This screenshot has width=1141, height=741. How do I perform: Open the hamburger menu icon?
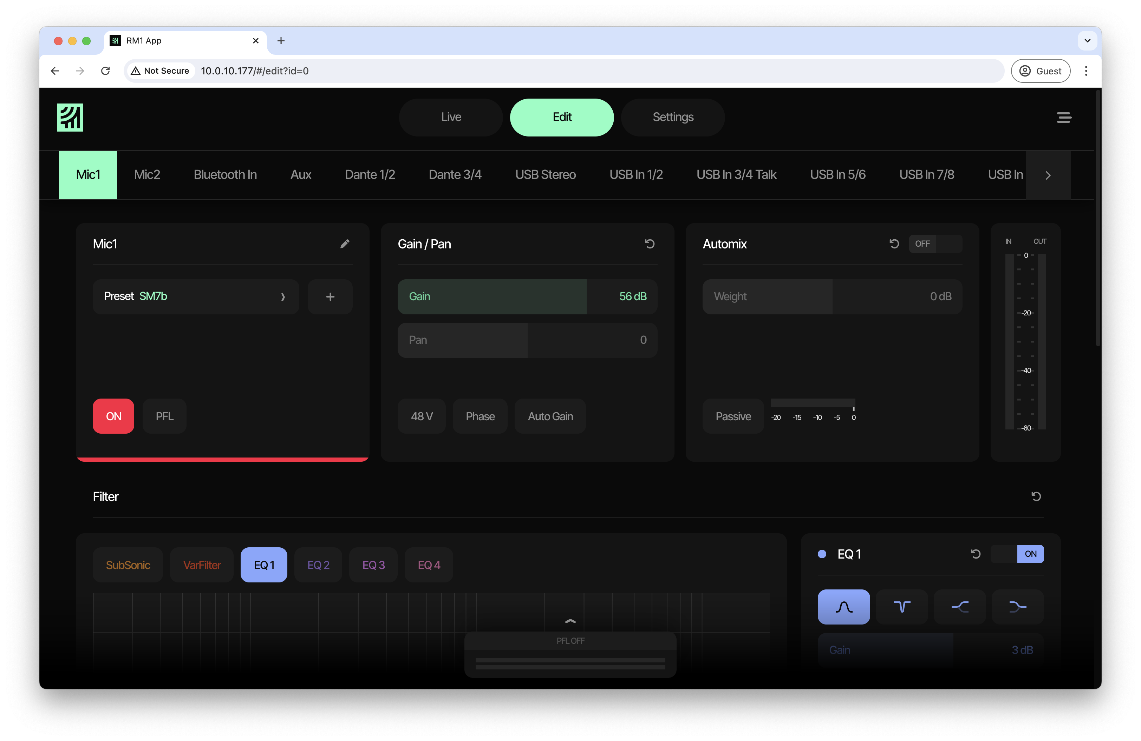tap(1064, 117)
